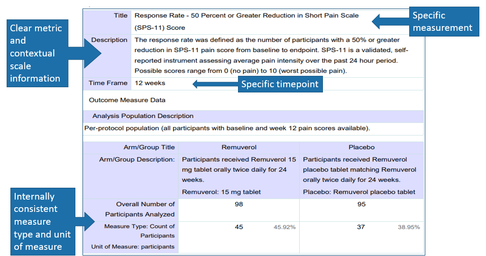Select the 45.92% Remuverol percentage
The height and width of the screenshot is (256, 486).
[284, 227]
